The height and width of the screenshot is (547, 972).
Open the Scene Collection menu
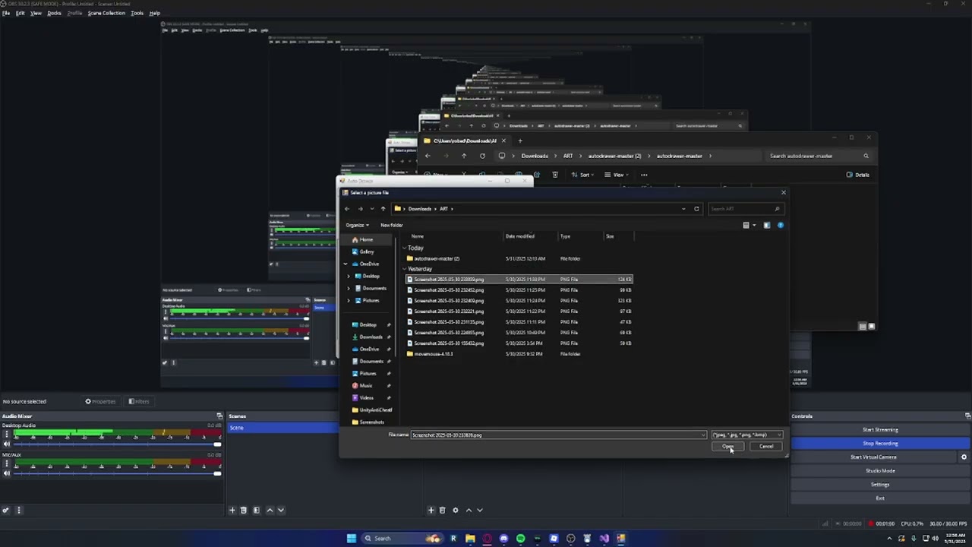106,13
